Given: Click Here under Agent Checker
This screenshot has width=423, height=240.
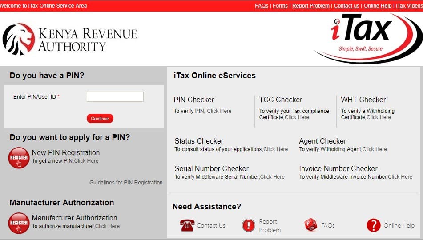Looking at the screenshot, I should click(x=375, y=149).
